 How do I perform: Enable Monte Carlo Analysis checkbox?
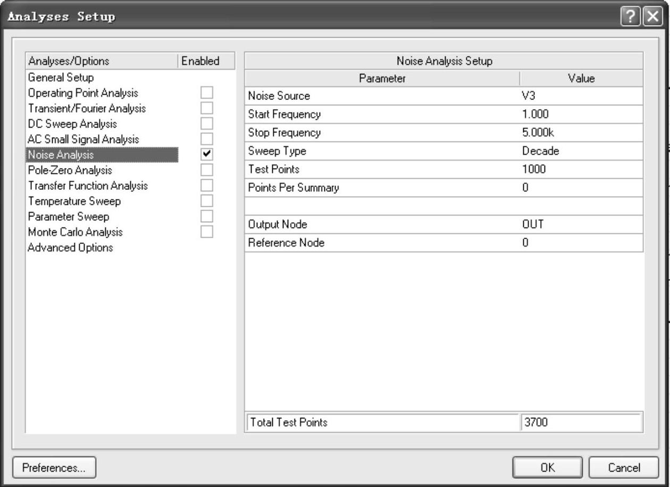pyautogui.click(x=206, y=232)
